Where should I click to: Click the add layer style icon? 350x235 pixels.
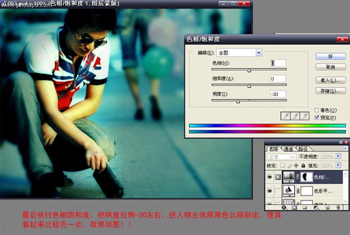[x=283, y=207]
